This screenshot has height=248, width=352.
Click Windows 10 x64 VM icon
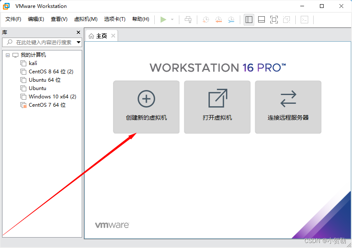23,97
